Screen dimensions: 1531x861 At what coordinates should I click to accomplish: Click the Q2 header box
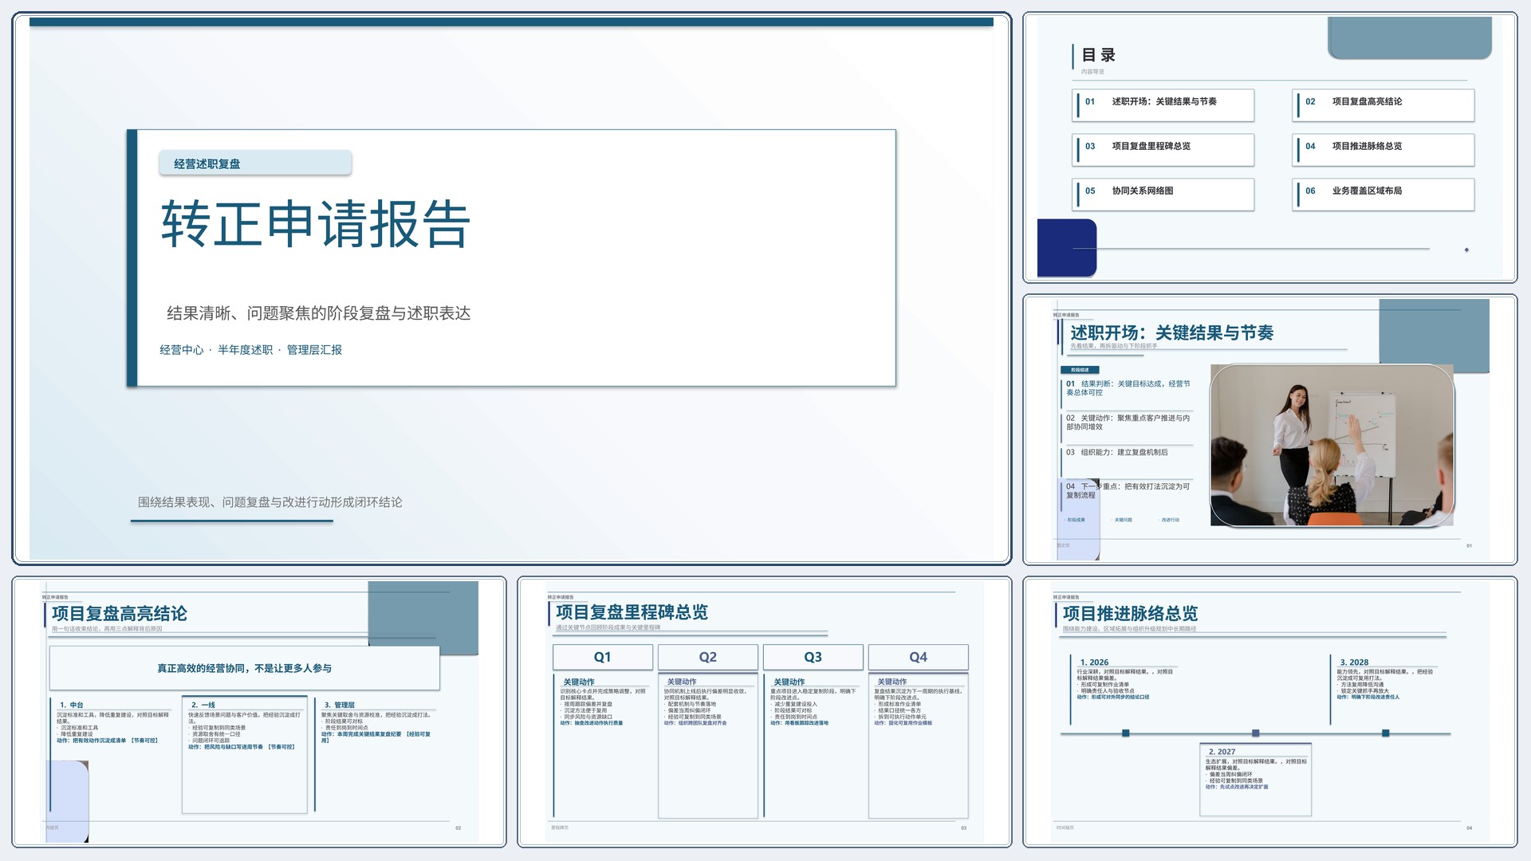pyautogui.click(x=708, y=657)
